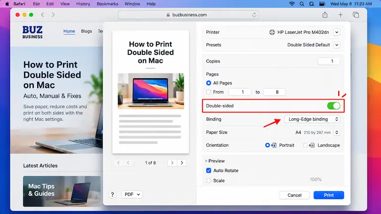381x214 pixels.
Task: Click the battery status icon
Action: pos(322,4)
